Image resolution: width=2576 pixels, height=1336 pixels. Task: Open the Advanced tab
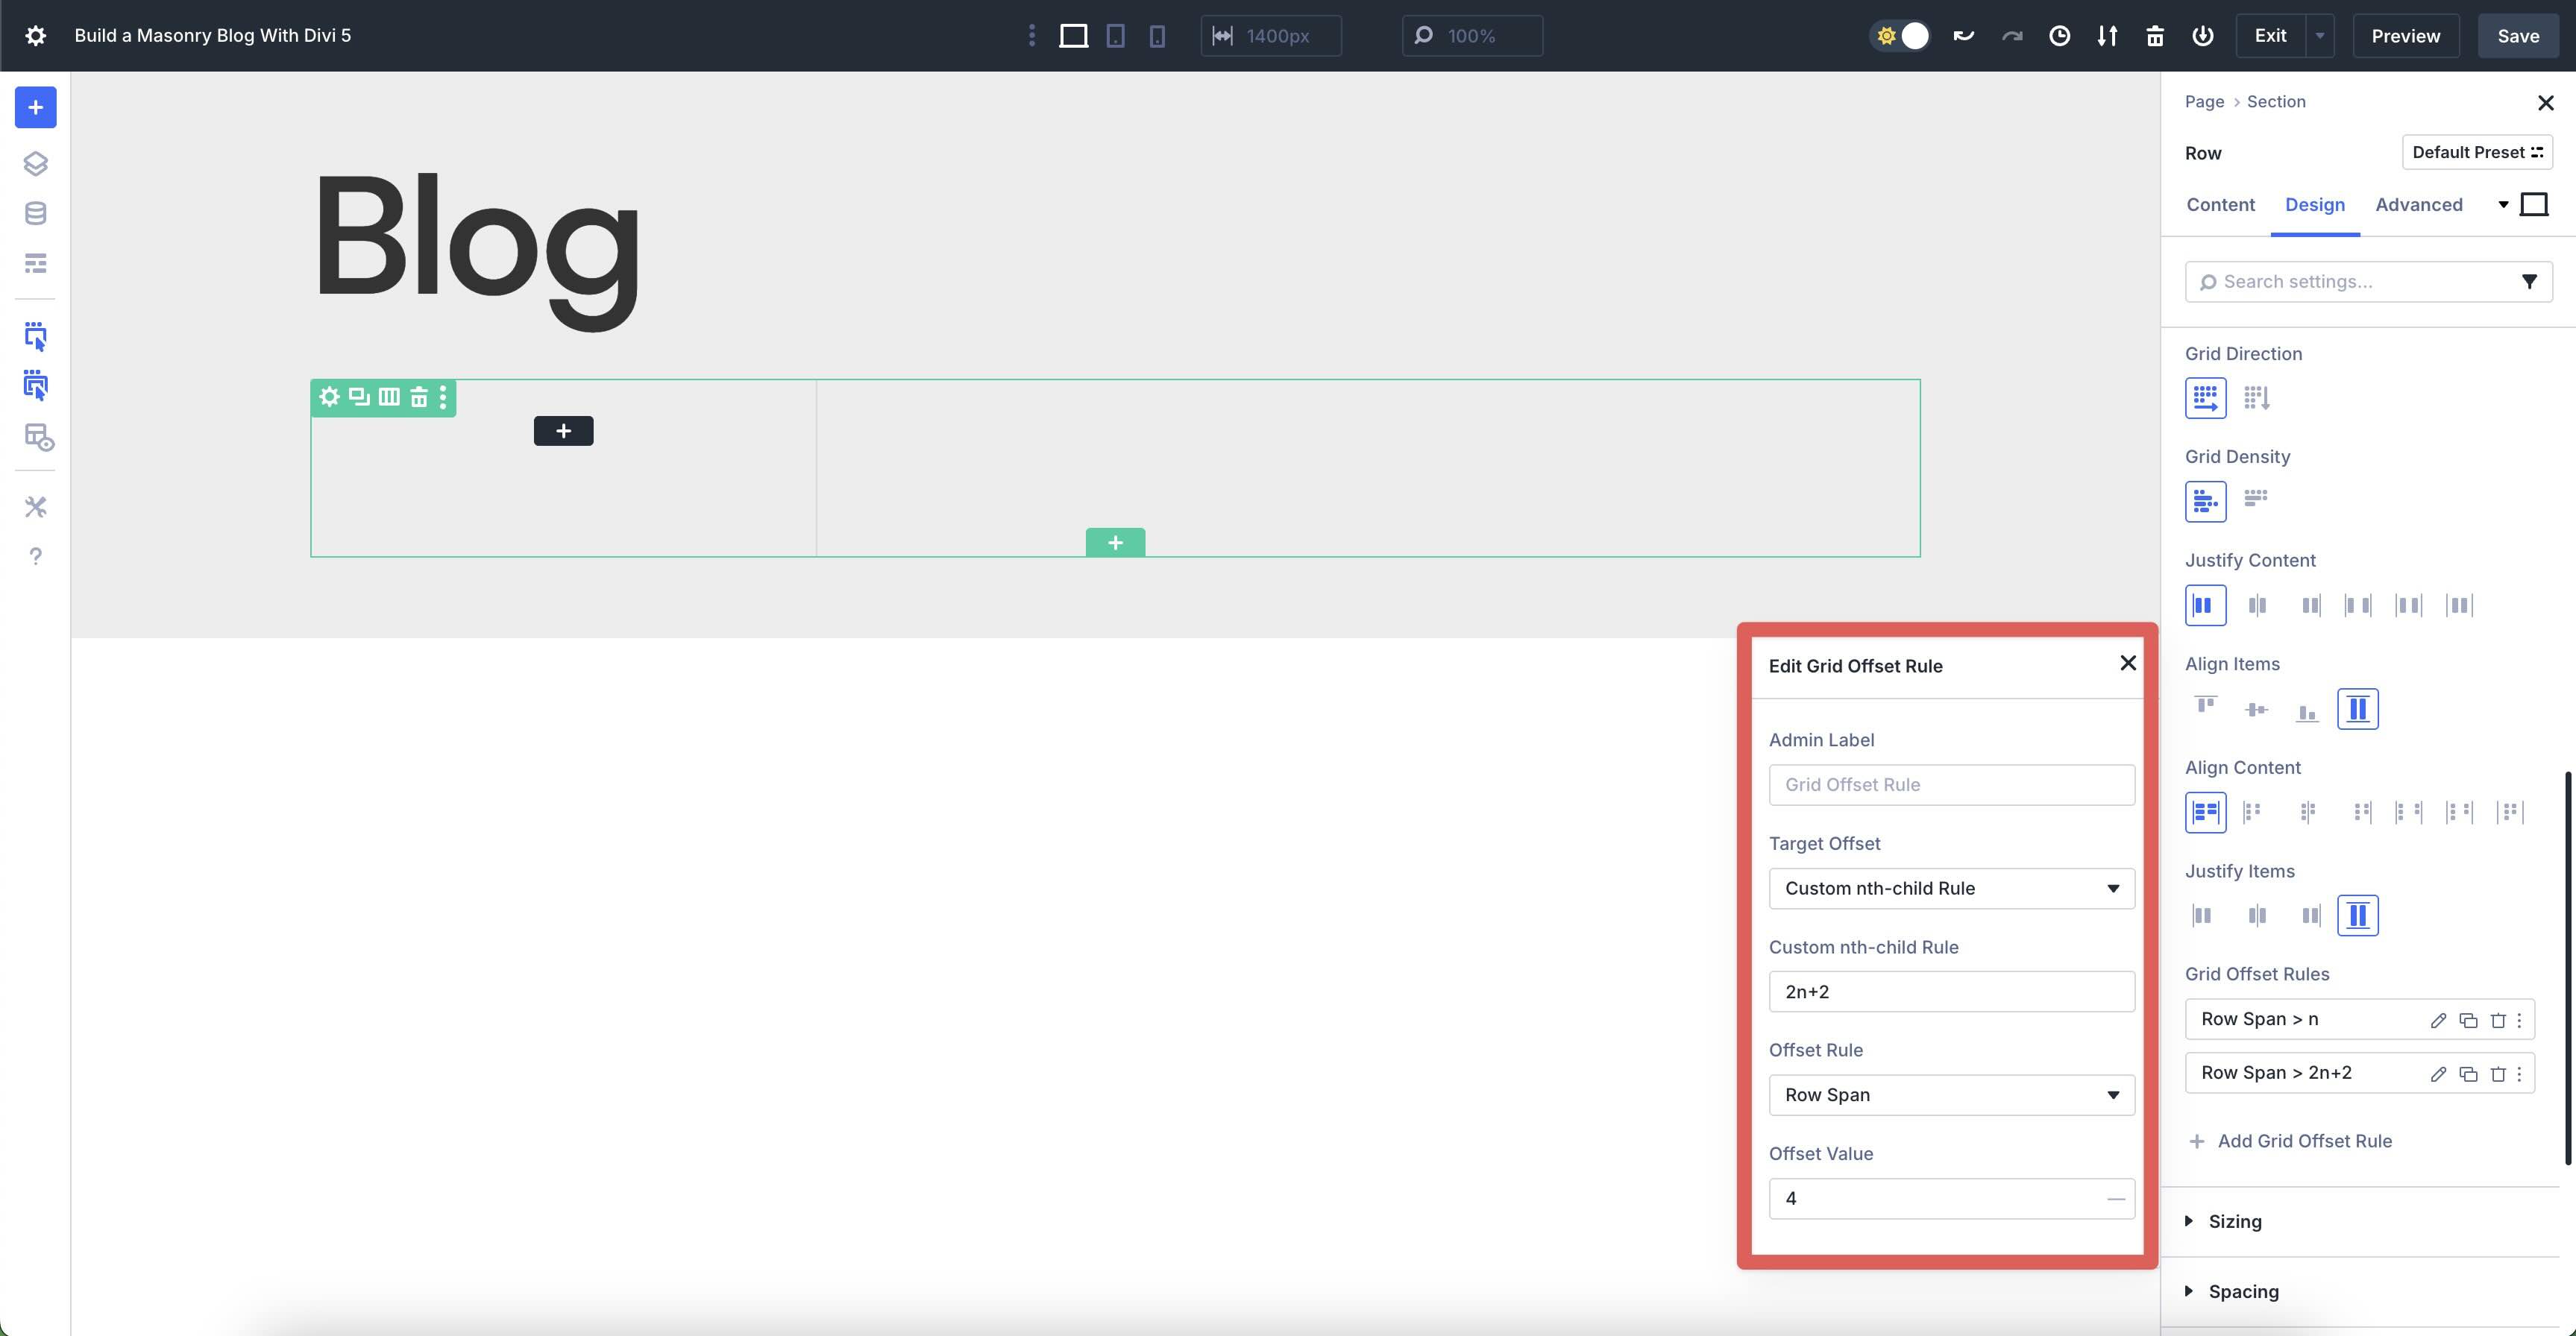[2418, 204]
